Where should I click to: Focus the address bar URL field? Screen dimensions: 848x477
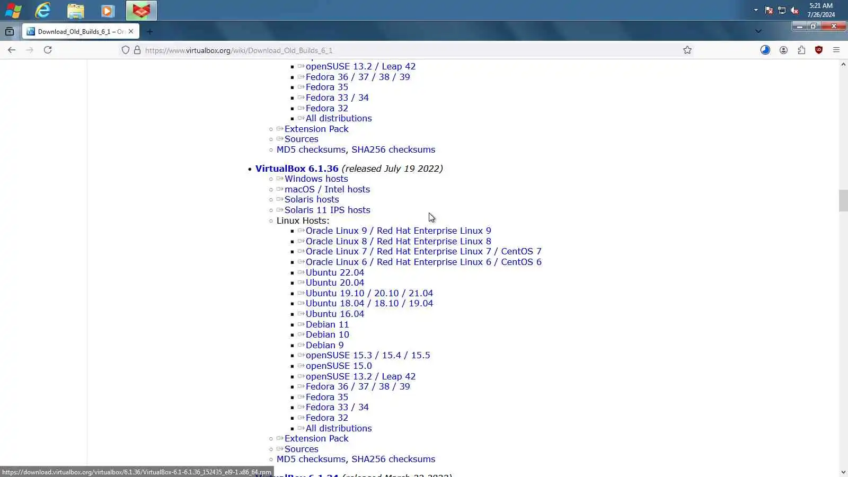408,50
